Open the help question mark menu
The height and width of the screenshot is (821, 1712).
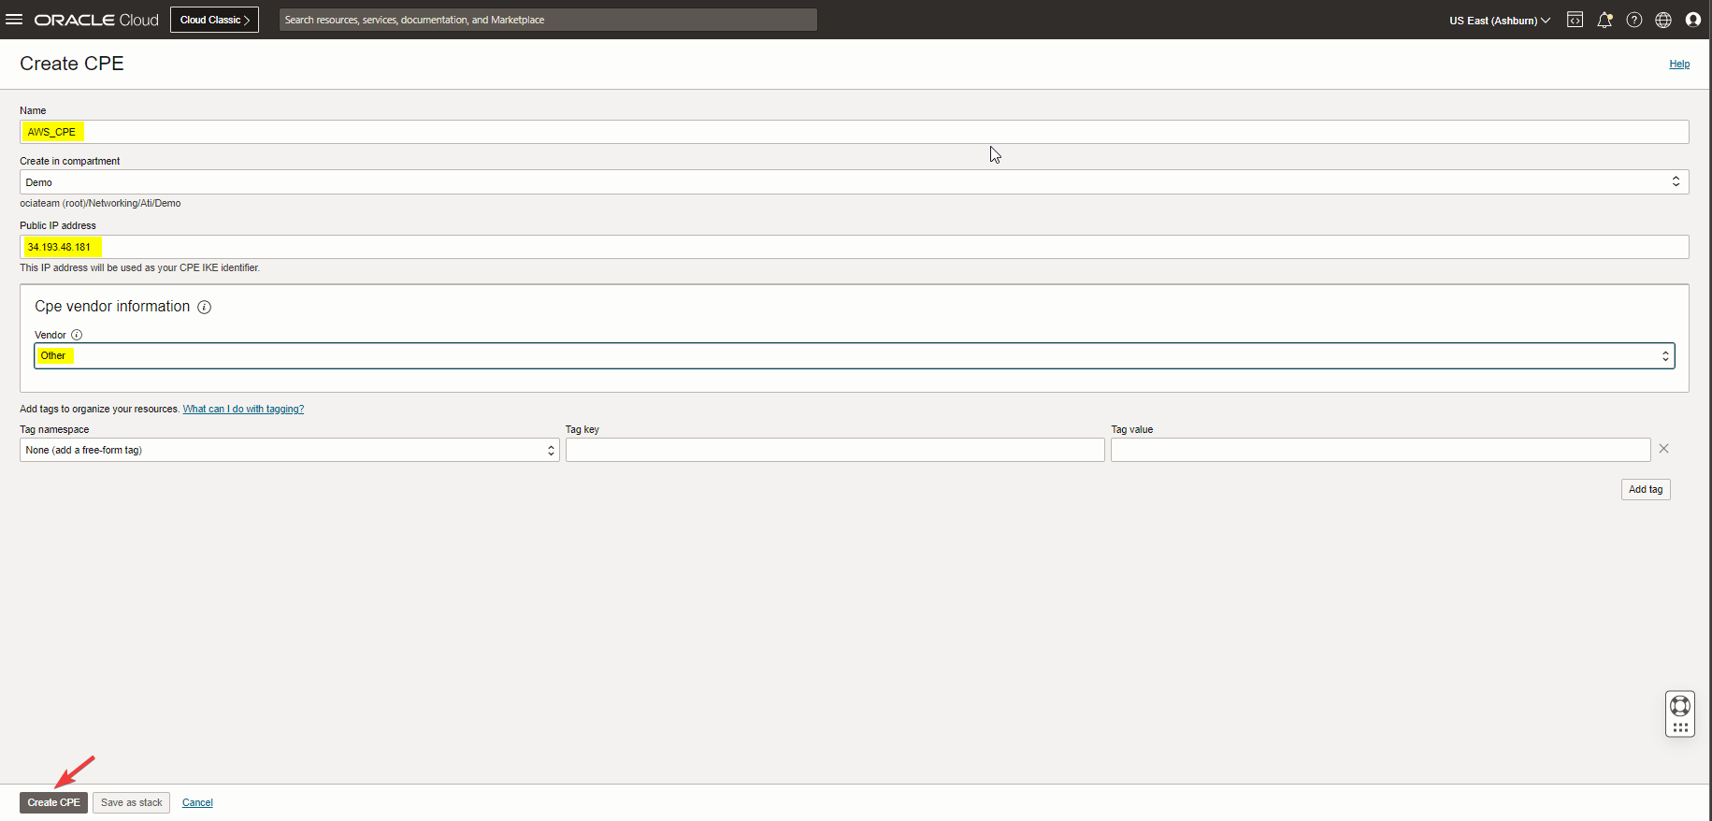[x=1634, y=20]
